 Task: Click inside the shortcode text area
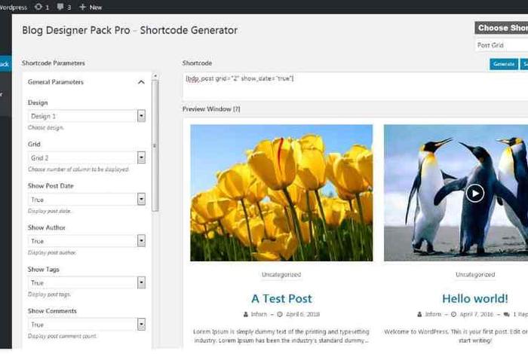pos(355,86)
